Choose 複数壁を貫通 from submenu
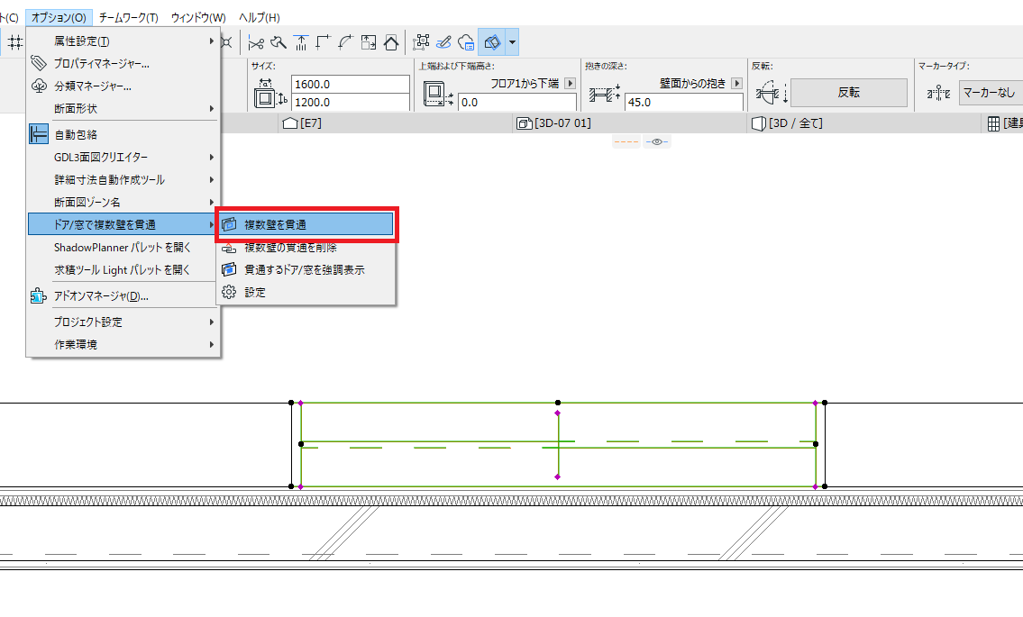The height and width of the screenshot is (617, 1023). click(306, 224)
